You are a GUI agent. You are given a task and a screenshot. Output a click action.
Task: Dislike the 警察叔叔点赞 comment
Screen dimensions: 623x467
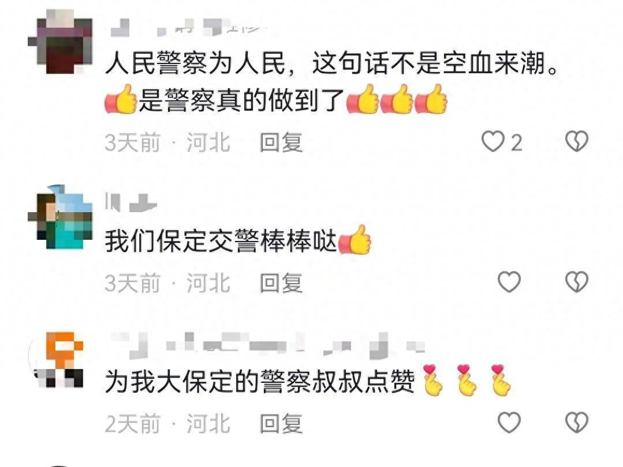tap(576, 422)
